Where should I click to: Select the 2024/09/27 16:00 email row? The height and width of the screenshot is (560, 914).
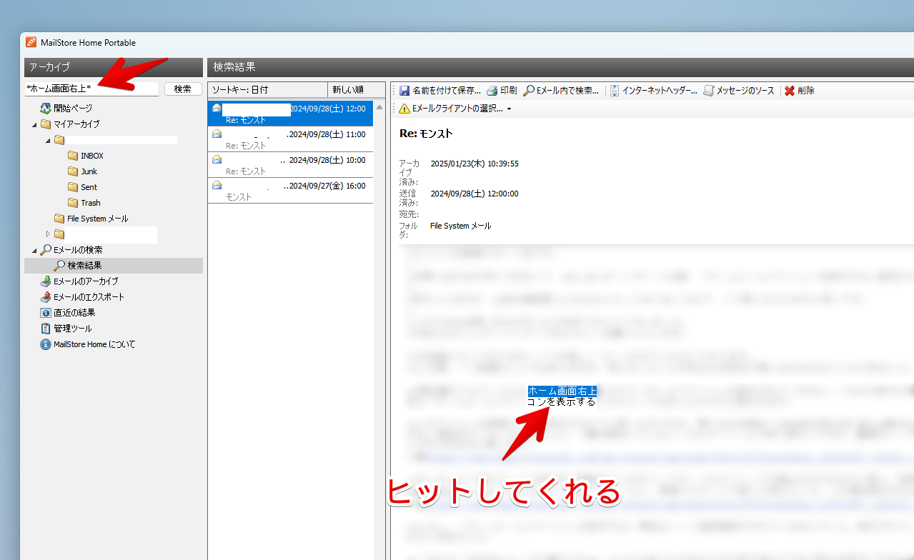tap(291, 191)
